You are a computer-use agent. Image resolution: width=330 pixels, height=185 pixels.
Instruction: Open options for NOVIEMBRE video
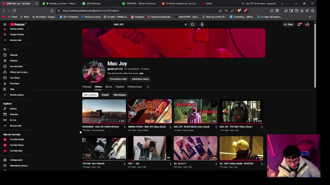125,127
